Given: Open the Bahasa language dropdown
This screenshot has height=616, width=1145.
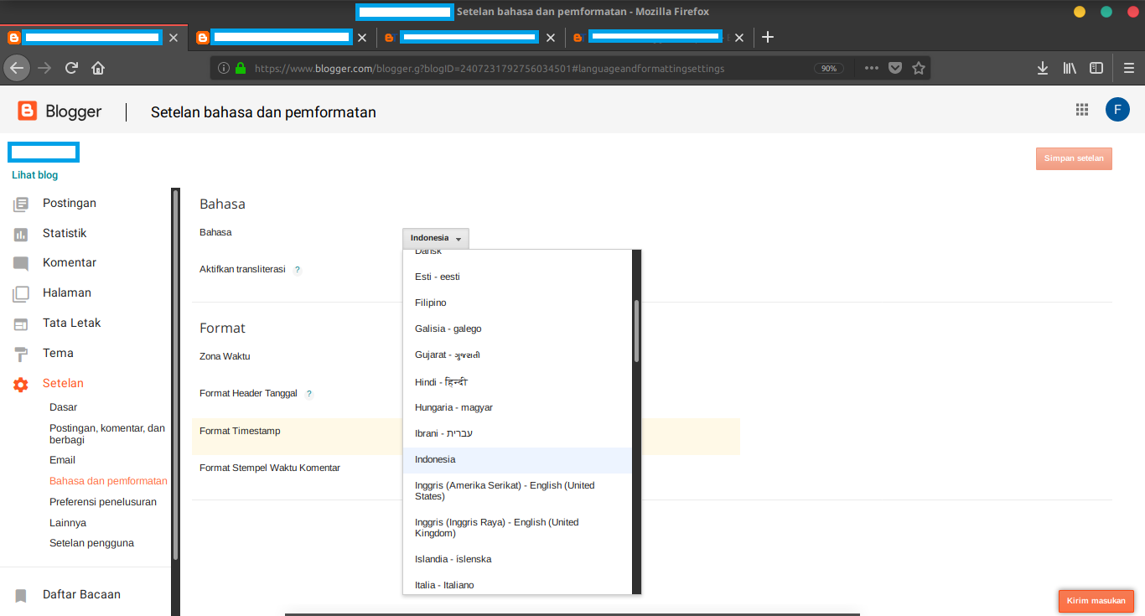Looking at the screenshot, I should point(435,238).
